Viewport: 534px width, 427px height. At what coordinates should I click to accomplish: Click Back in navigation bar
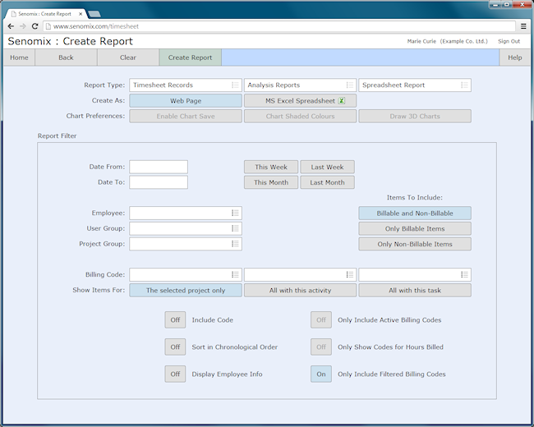click(66, 57)
